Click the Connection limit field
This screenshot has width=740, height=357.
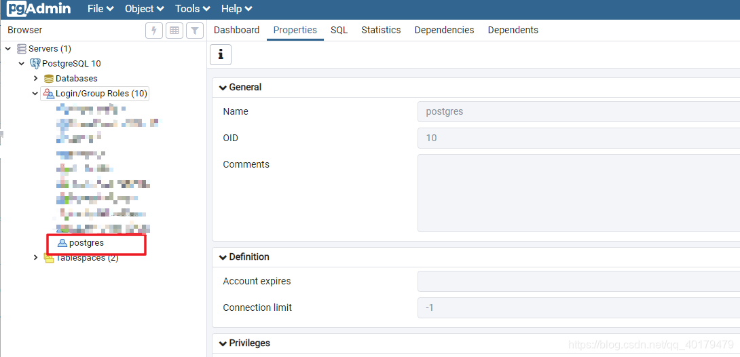[x=578, y=307]
